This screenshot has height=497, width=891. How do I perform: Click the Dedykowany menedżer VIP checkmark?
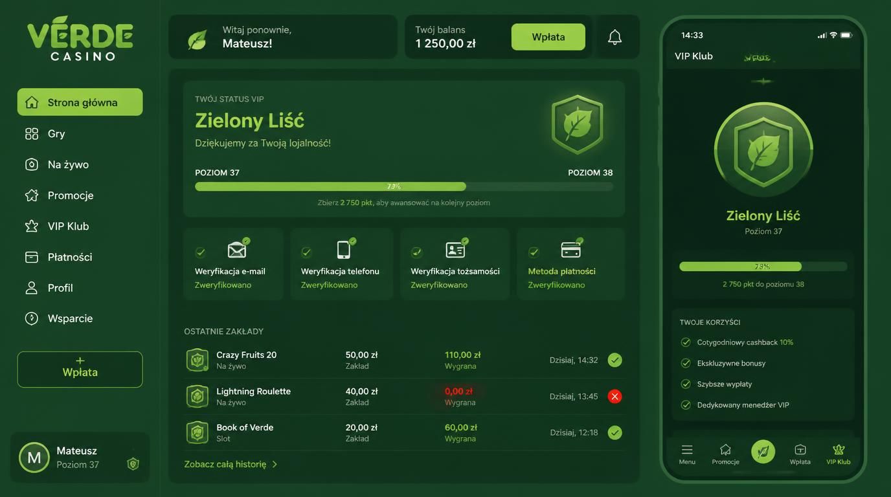tap(686, 405)
